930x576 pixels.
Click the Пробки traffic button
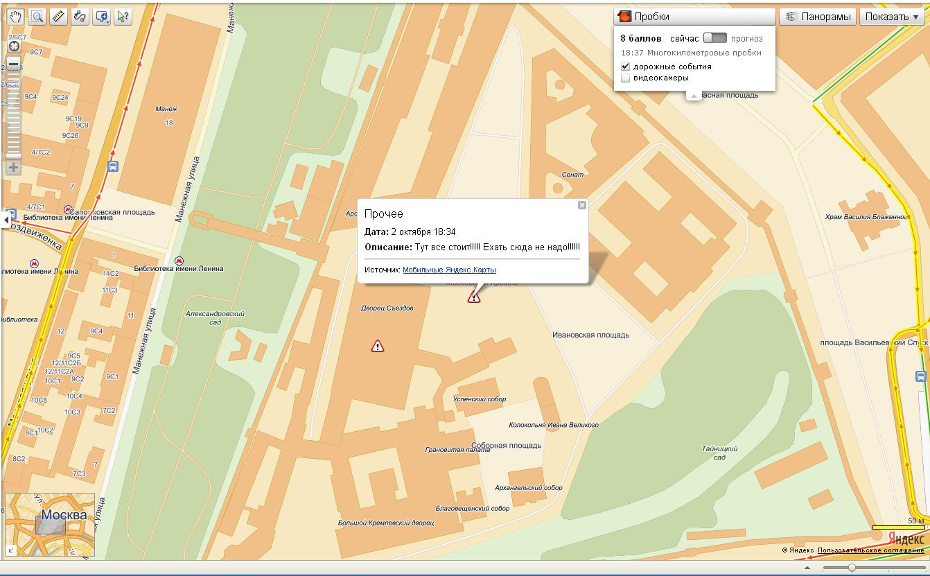coord(694,17)
